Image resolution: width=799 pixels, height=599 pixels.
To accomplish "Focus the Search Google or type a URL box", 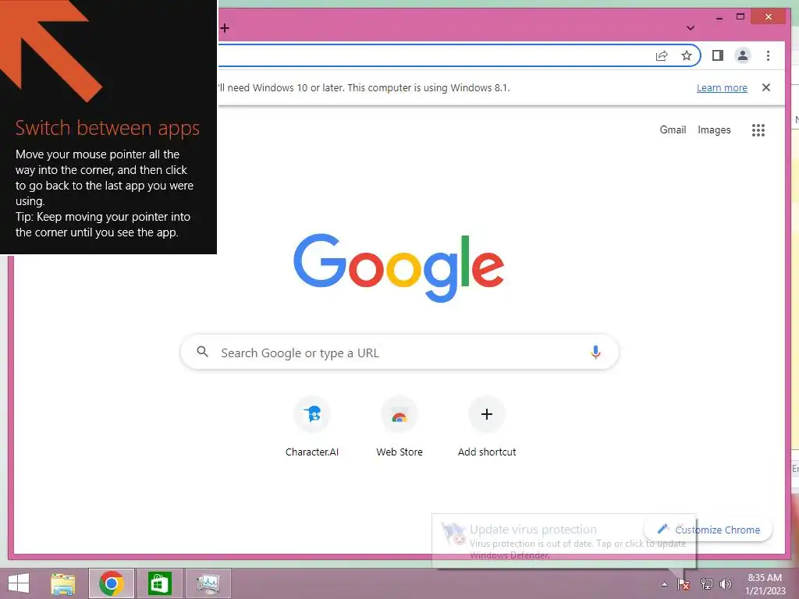I will (x=399, y=352).
